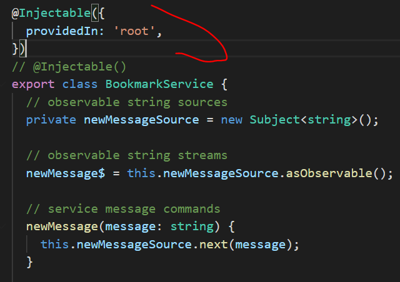
Task: Click 'Subject' type name
Action: pyautogui.click(x=275, y=120)
